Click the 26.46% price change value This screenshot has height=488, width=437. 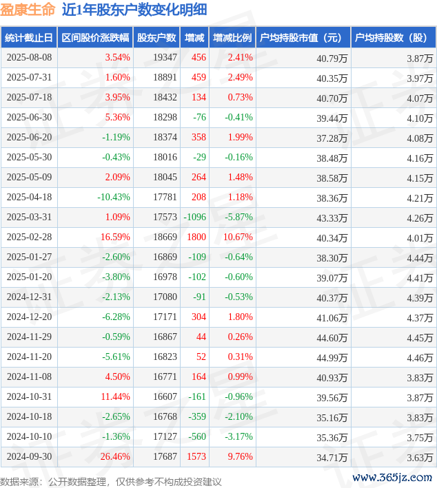point(115,457)
